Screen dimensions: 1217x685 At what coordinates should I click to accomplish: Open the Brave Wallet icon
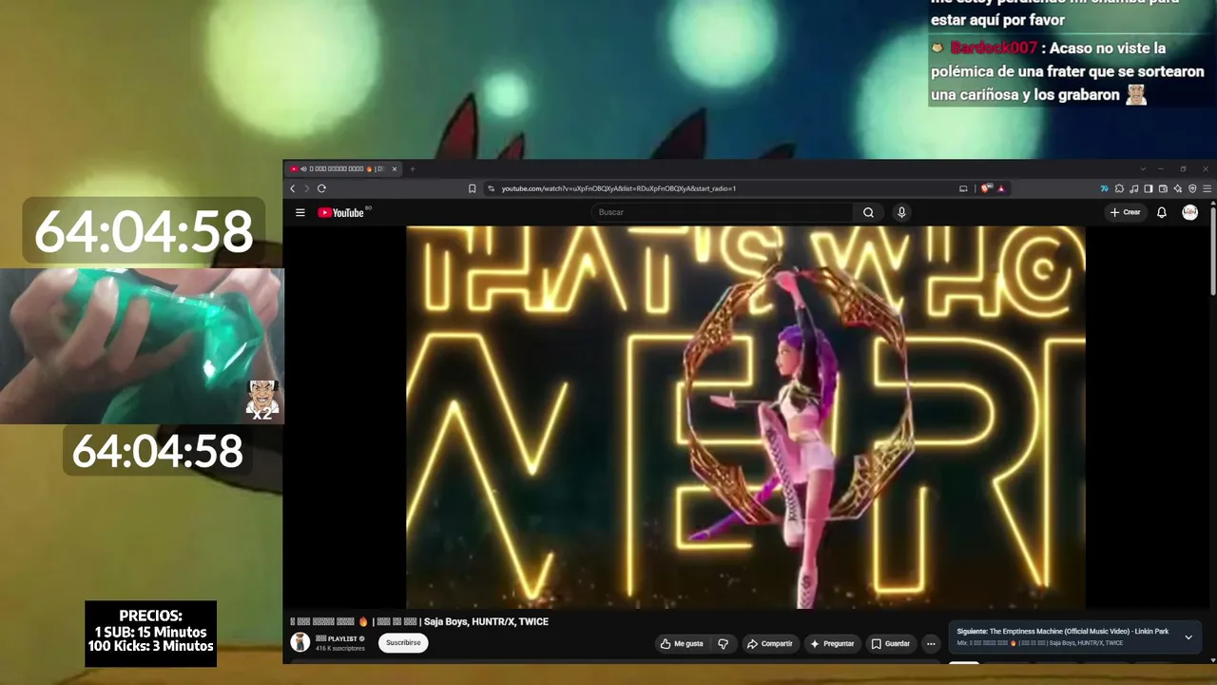1163,188
